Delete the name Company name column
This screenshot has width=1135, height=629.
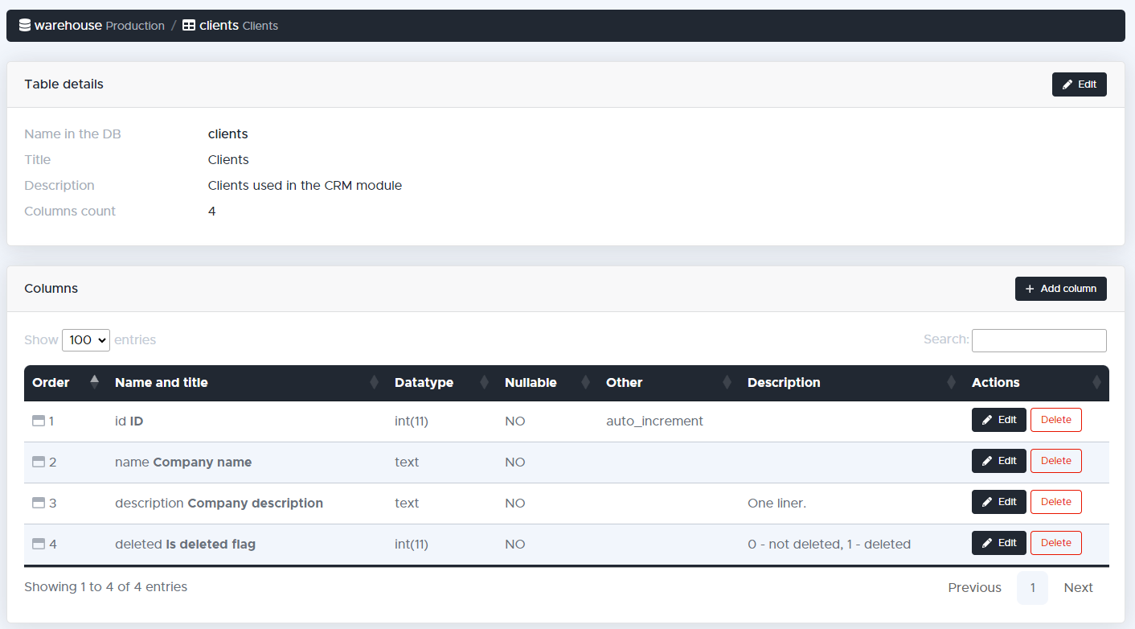pos(1055,461)
